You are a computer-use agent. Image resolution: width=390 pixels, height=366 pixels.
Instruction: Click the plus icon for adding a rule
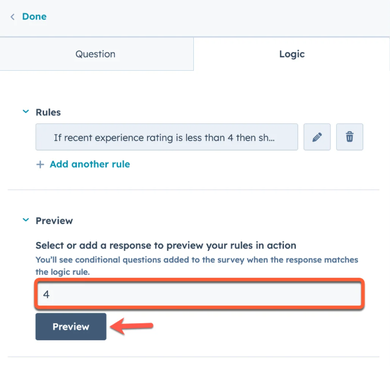pos(40,165)
